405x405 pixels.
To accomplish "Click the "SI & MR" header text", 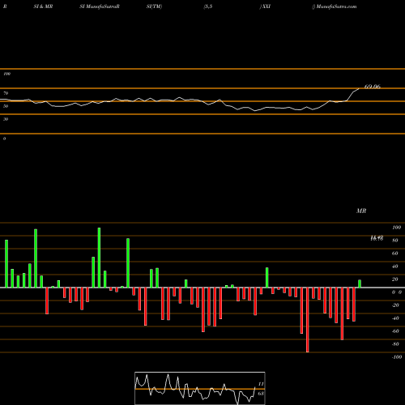I will (43, 6).
